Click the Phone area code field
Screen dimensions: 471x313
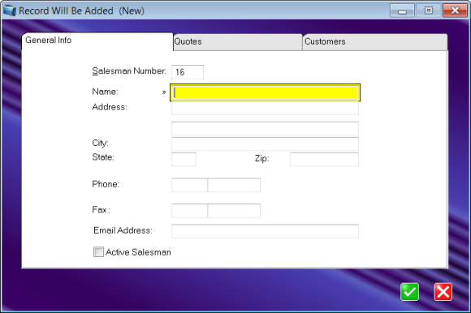(189, 185)
